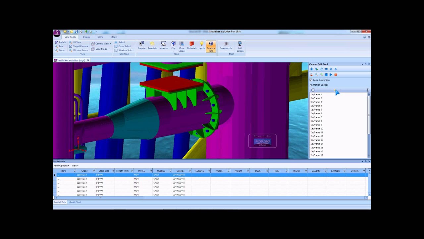Open the View Tools ribbon tab

pos(70,37)
